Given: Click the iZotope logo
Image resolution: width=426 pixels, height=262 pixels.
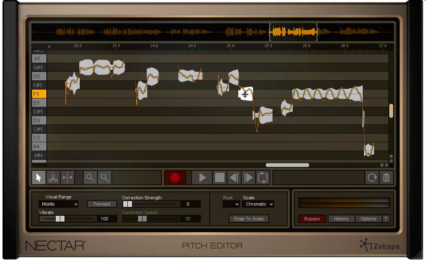Looking at the screenshot, I should (380, 246).
